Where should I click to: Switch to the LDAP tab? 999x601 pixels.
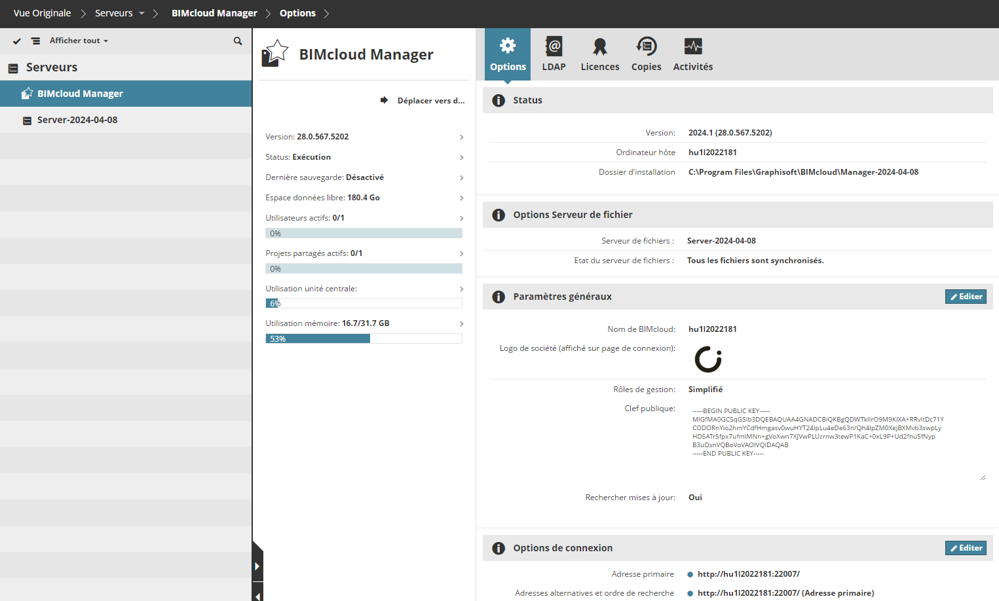(x=554, y=54)
